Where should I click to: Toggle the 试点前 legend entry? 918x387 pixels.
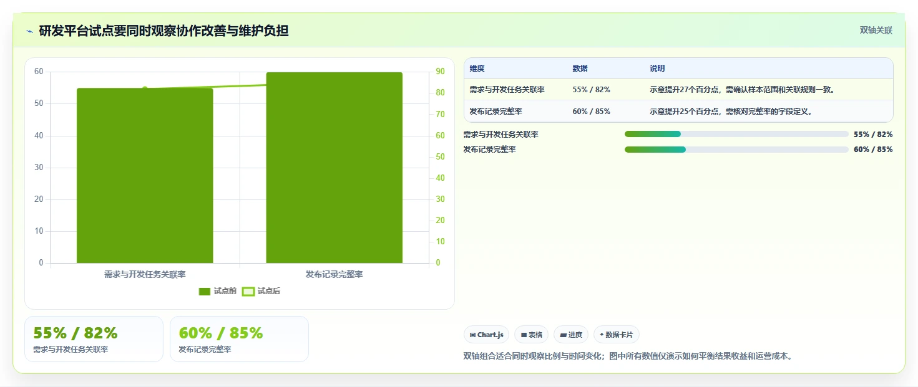(217, 291)
